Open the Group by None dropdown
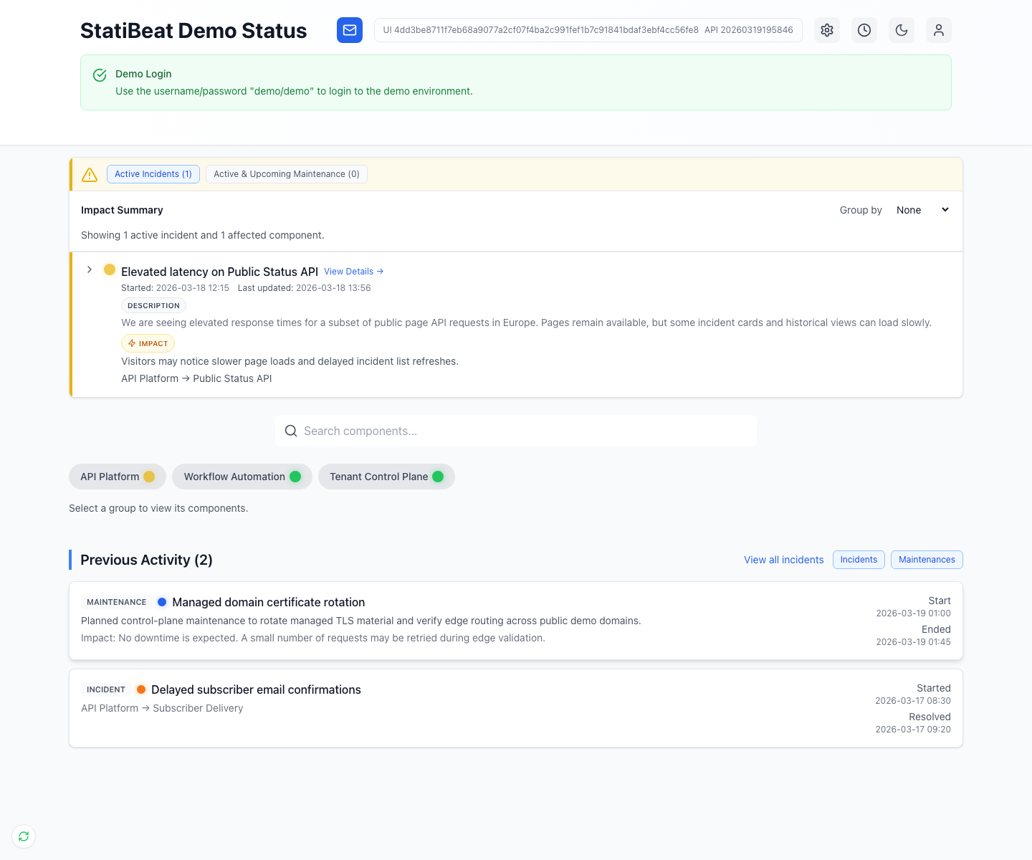Viewport: 1032px width, 860px height. coord(921,209)
